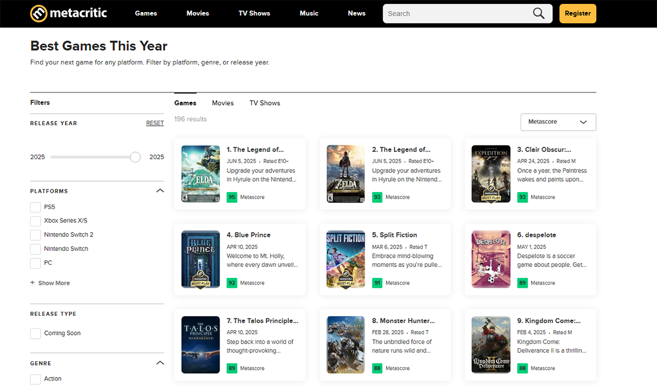Open the 5. Split Fiction title link
The image size is (657, 388).
point(395,235)
